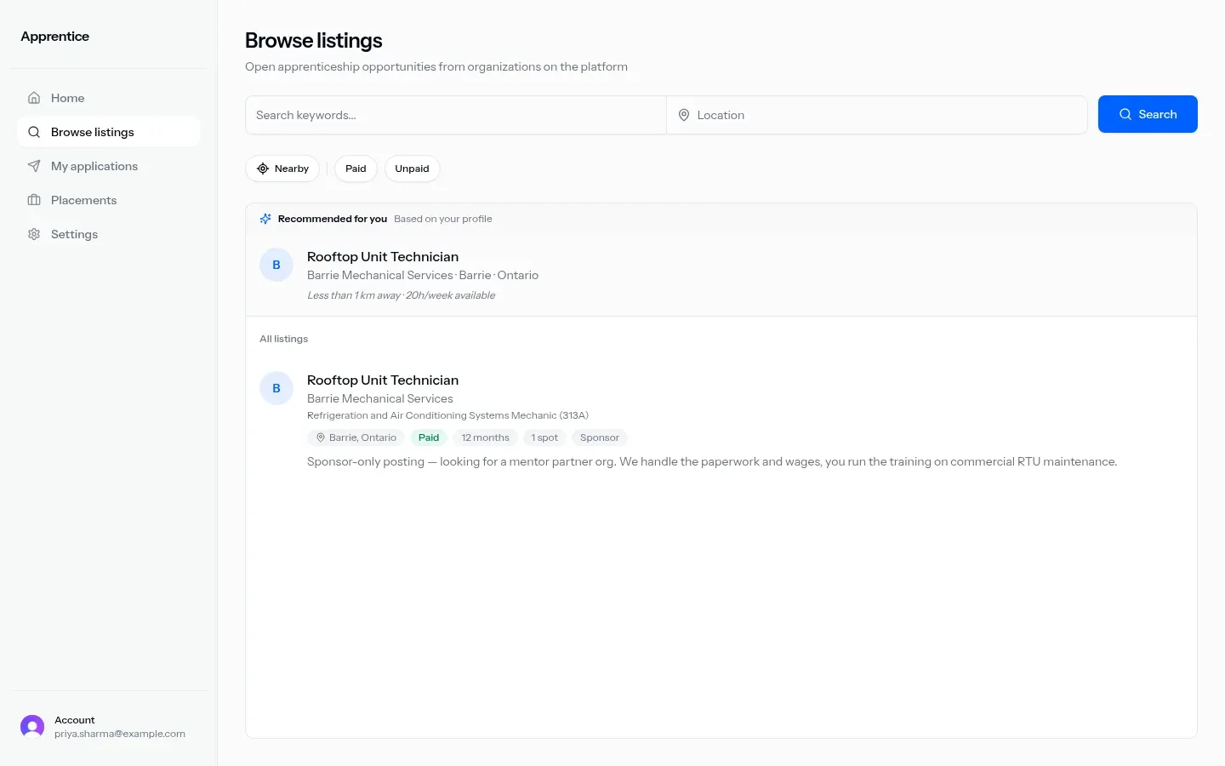Click the B avatar in recommended listing
The height and width of the screenshot is (766, 1225).
click(x=276, y=265)
